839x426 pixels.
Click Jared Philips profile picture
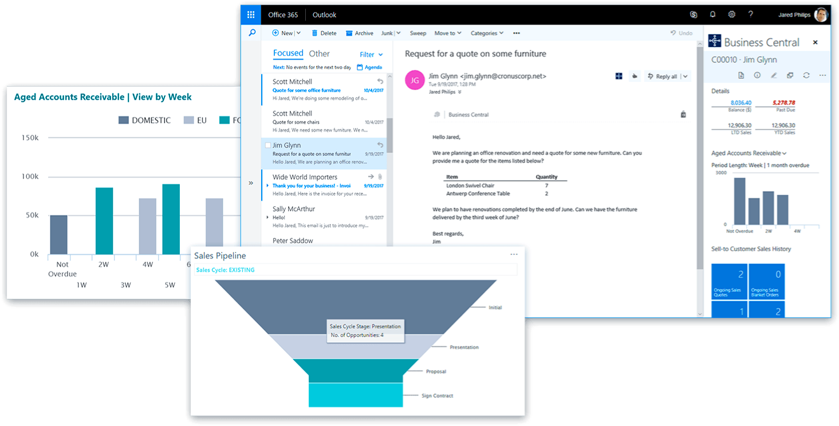click(821, 15)
